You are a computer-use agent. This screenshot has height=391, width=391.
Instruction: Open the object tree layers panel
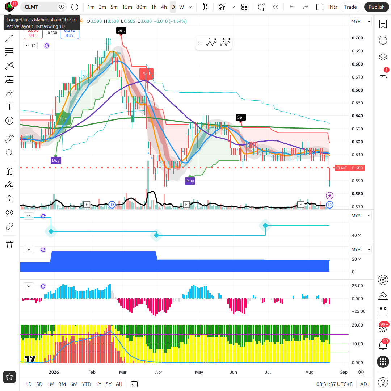[383, 57]
